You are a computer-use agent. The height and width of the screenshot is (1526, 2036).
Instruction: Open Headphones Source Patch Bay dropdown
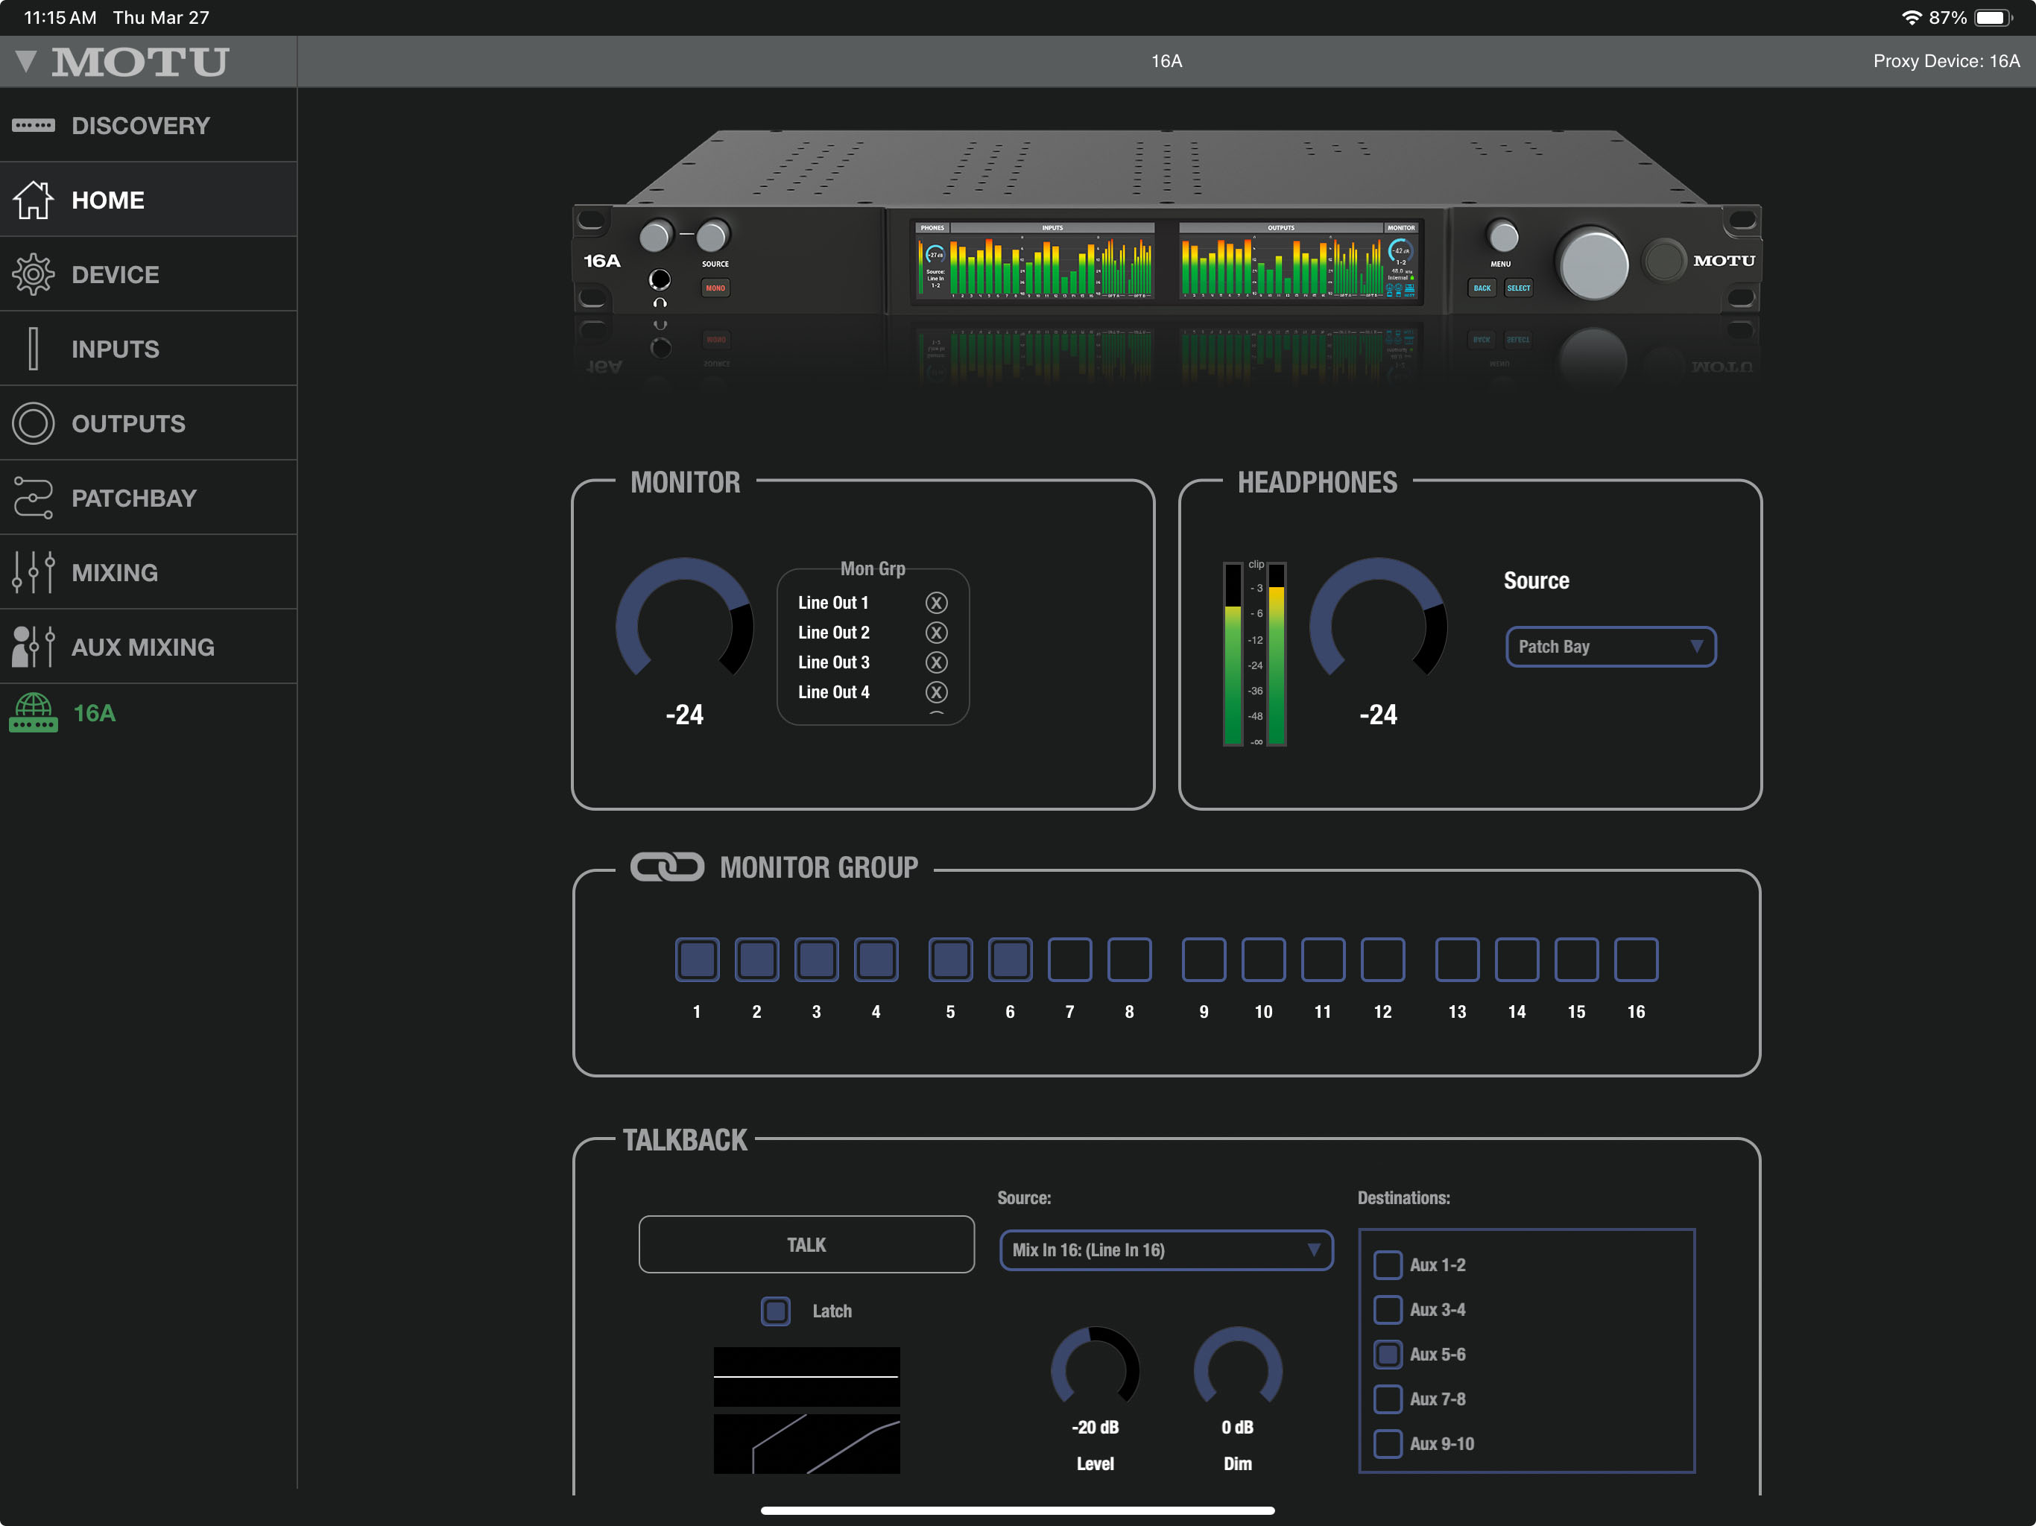(x=1610, y=647)
